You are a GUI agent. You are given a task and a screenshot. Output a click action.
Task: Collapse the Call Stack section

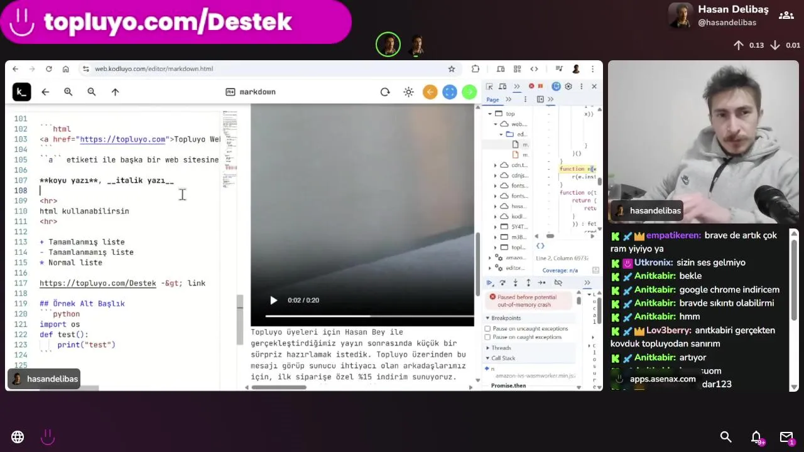click(487, 358)
